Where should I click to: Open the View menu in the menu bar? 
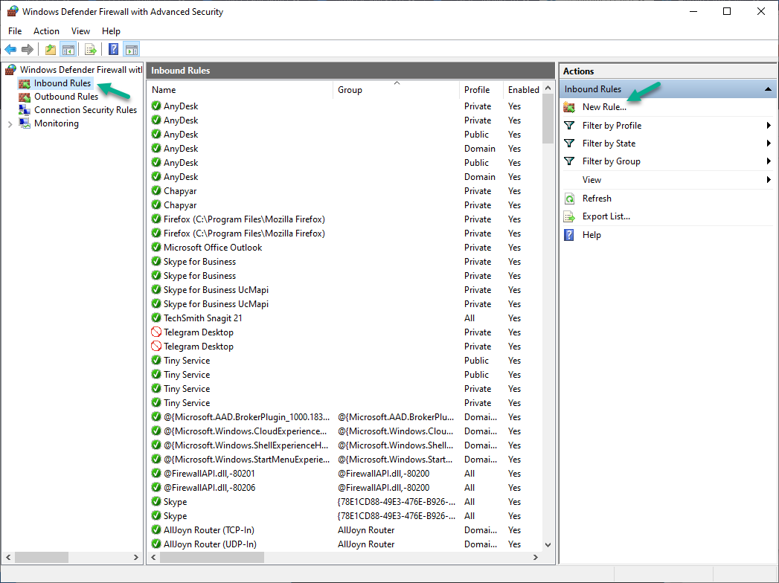pos(80,30)
